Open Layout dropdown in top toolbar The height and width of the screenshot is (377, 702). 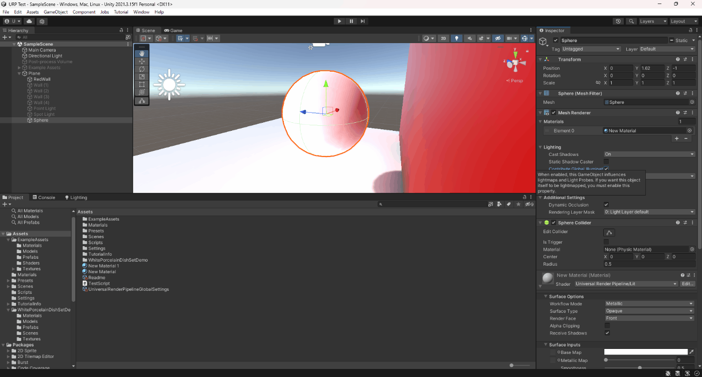[x=683, y=22]
